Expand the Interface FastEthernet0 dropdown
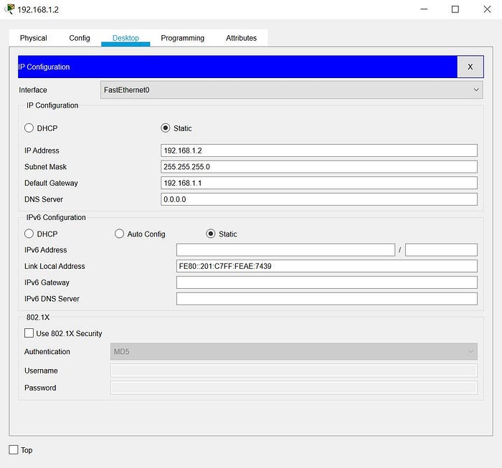The height and width of the screenshot is (468, 502). 291,90
